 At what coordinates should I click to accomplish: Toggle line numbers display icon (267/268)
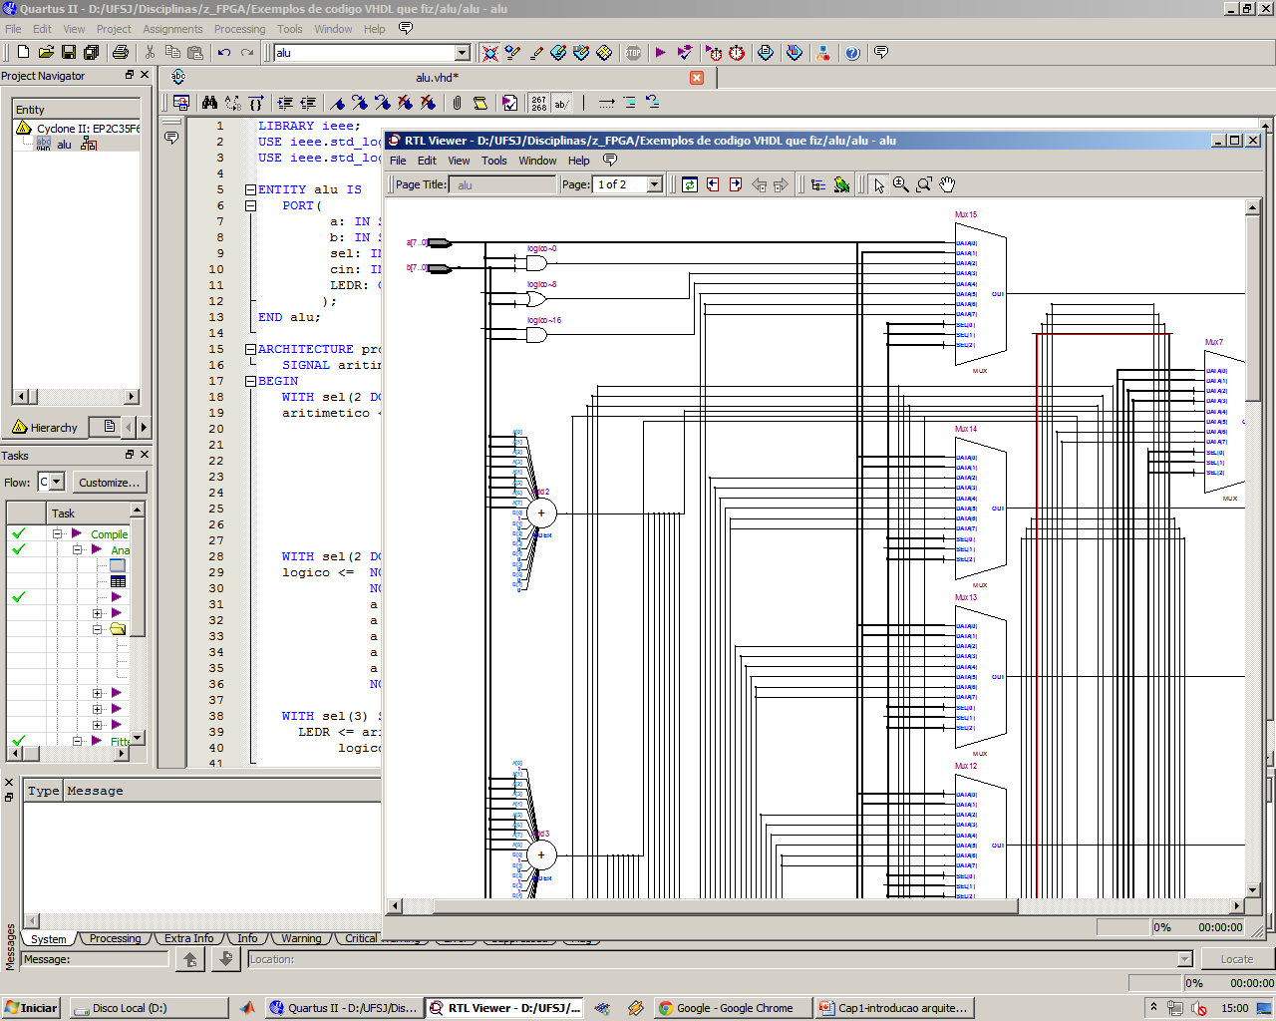539,103
